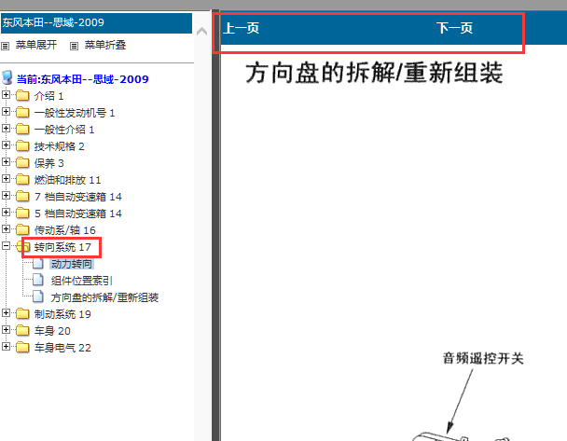
Task: Click page icon next to 方向盘的拆解/重新组装
Action: tap(38, 296)
